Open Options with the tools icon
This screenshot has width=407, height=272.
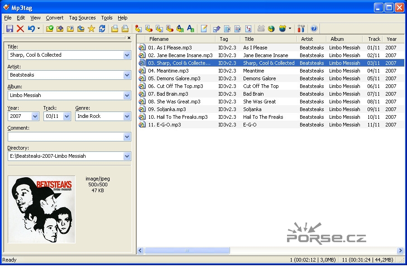click(301, 29)
